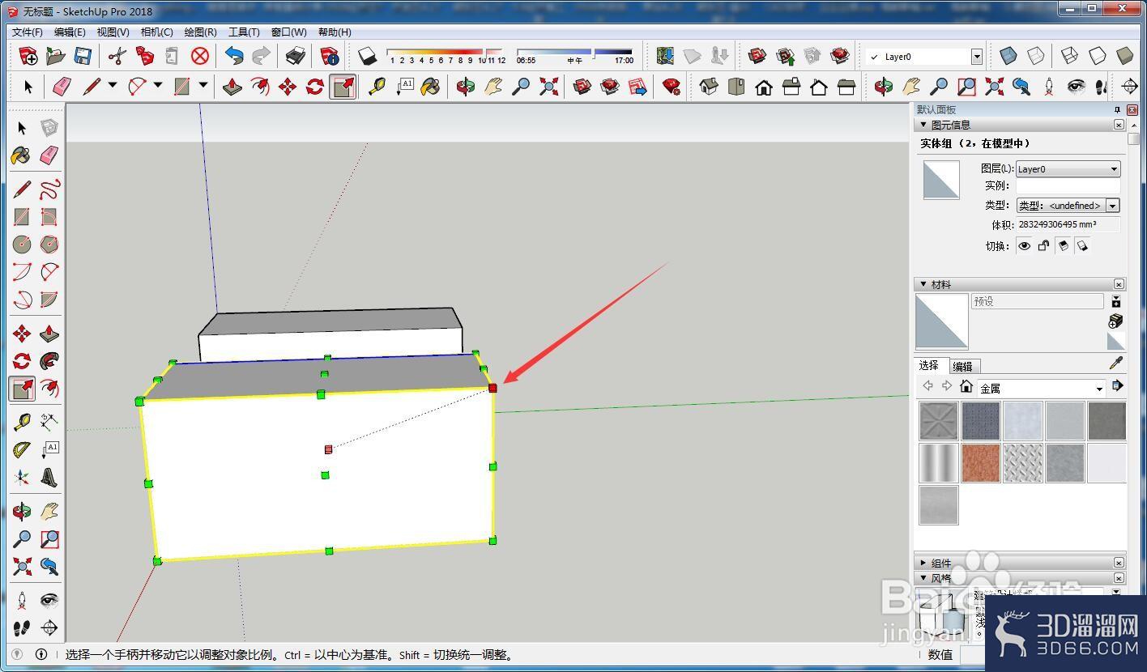Select the orange-red metal material swatch
Viewport: 1147px width, 672px height.
981,463
